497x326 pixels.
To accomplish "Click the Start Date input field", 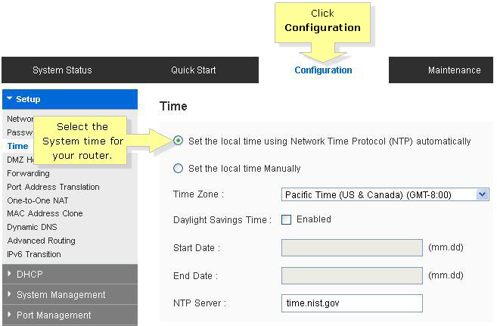I will [352, 247].
